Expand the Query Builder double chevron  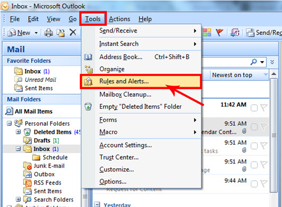click(x=272, y=62)
